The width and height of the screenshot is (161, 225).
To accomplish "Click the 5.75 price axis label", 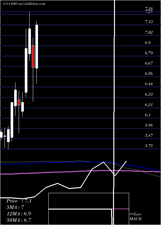I will point(149,146).
